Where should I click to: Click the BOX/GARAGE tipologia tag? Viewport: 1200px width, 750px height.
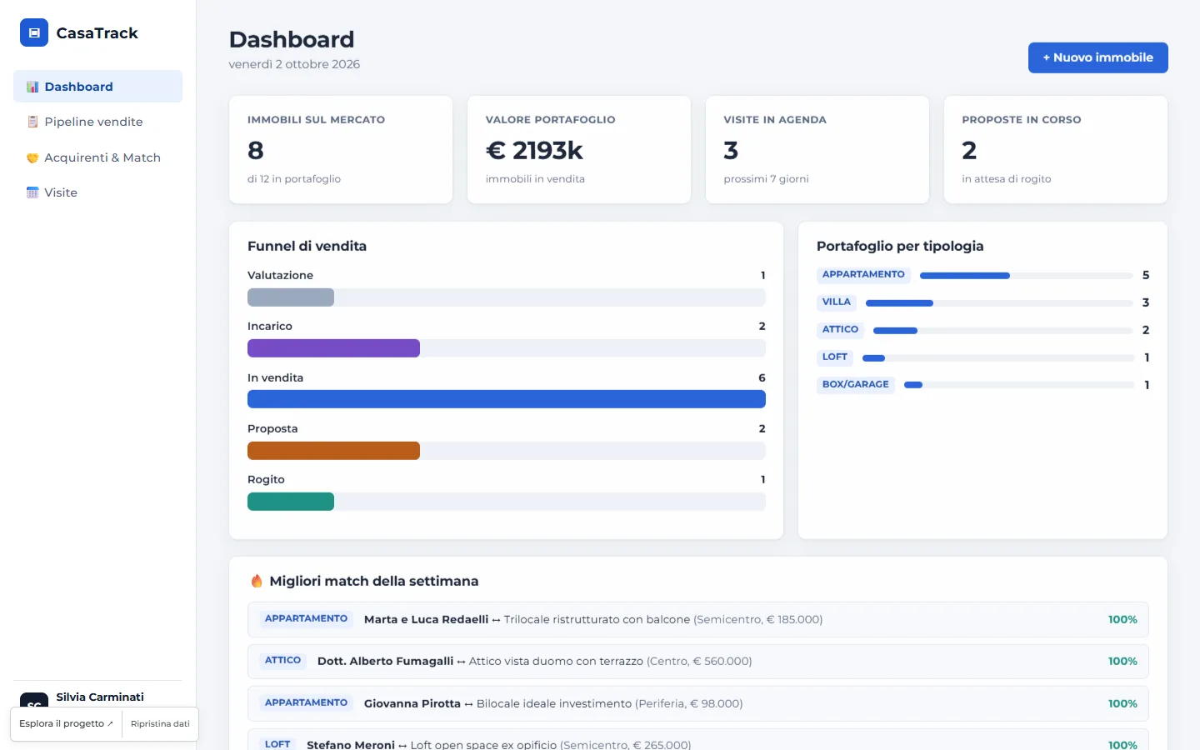point(856,385)
